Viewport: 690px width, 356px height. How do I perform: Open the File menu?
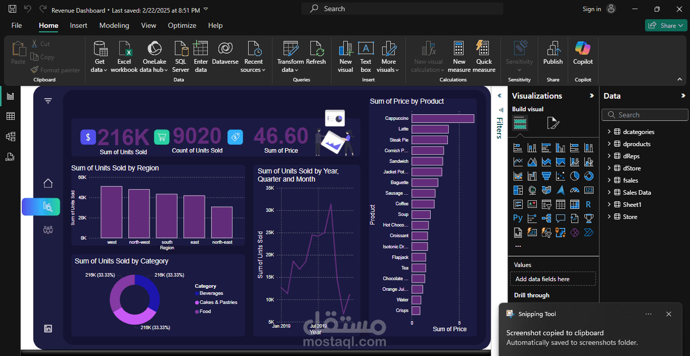pyautogui.click(x=17, y=25)
